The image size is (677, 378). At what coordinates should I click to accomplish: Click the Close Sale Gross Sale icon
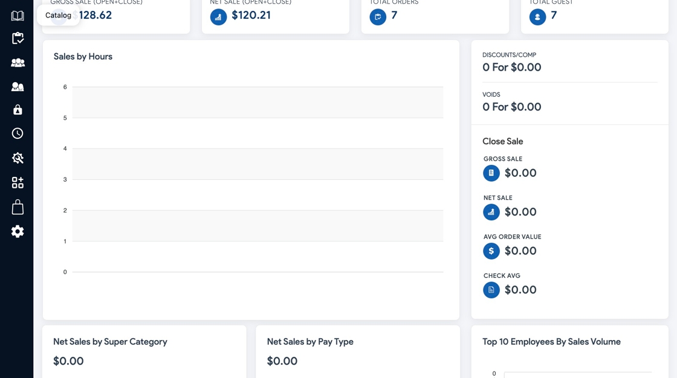point(491,173)
